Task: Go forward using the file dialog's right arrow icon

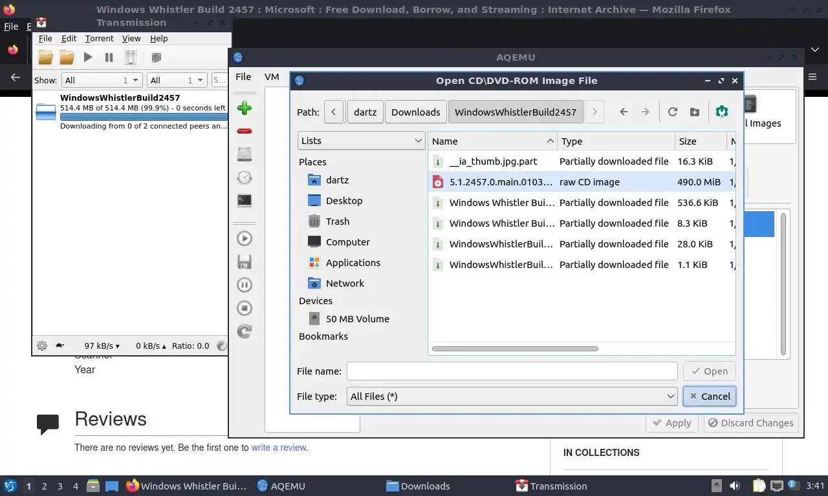Action: (x=645, y=112)
